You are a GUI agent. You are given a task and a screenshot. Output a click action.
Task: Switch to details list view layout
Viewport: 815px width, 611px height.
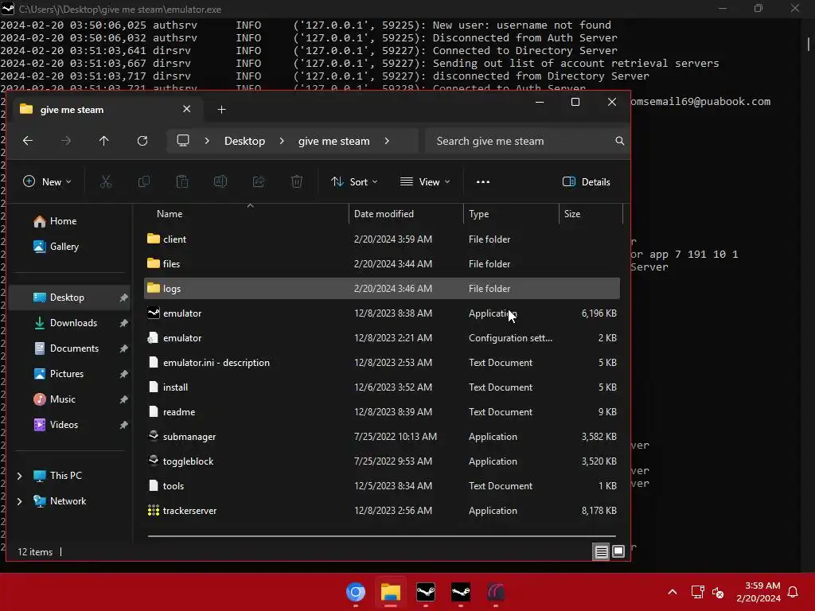pos(602,552)
